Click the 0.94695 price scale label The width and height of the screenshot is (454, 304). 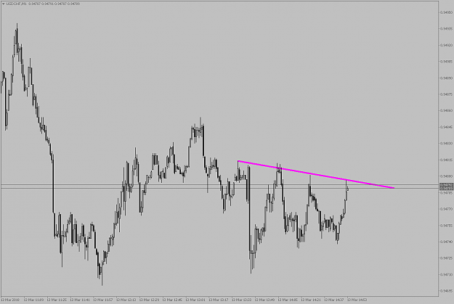(446, 290)
